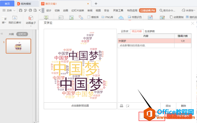Switch to 大纲 outline view

click(11, 34)
